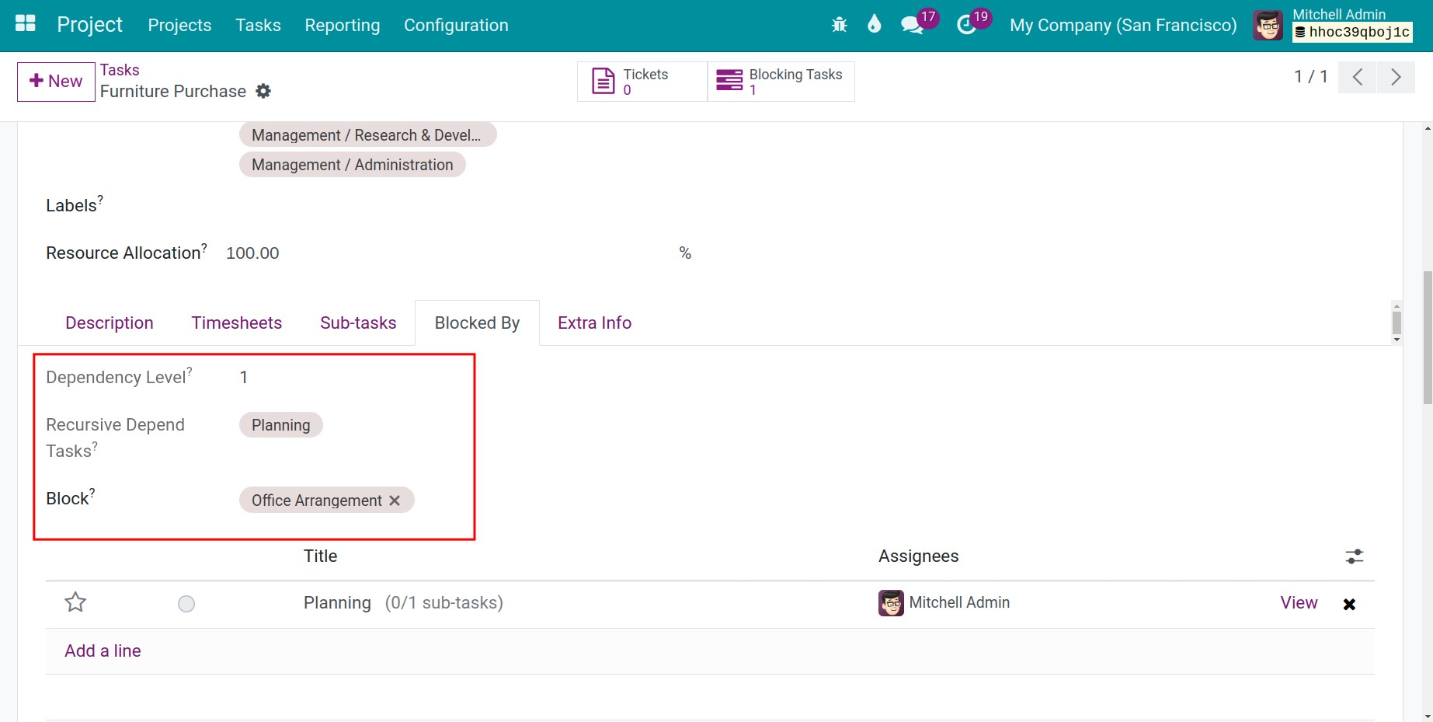Screen dimensions: 1433x722
Task: Create a new task with New button
Action: pos(56,82)
